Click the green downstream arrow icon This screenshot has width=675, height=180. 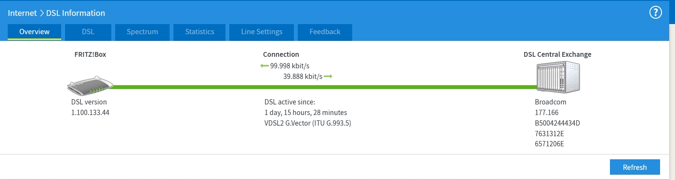tap(265, 66)
